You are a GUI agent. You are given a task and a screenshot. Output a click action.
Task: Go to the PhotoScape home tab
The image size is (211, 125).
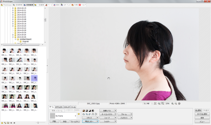coord(6,5)
